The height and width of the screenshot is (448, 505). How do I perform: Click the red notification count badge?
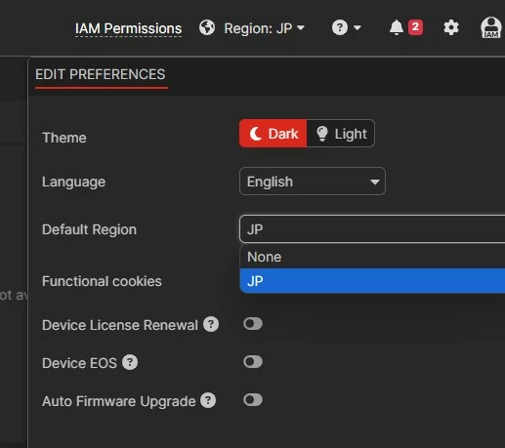[415, 27]
